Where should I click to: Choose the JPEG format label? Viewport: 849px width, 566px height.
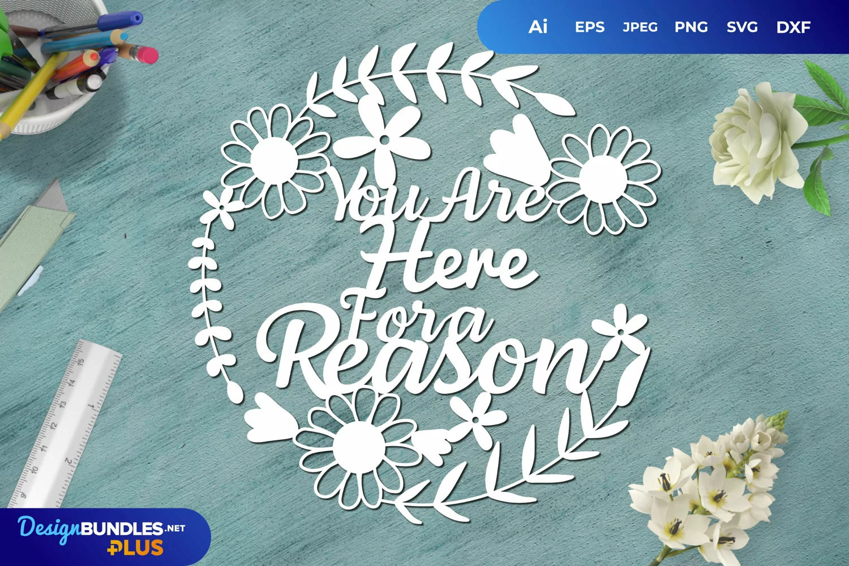(x=640, y=27)
